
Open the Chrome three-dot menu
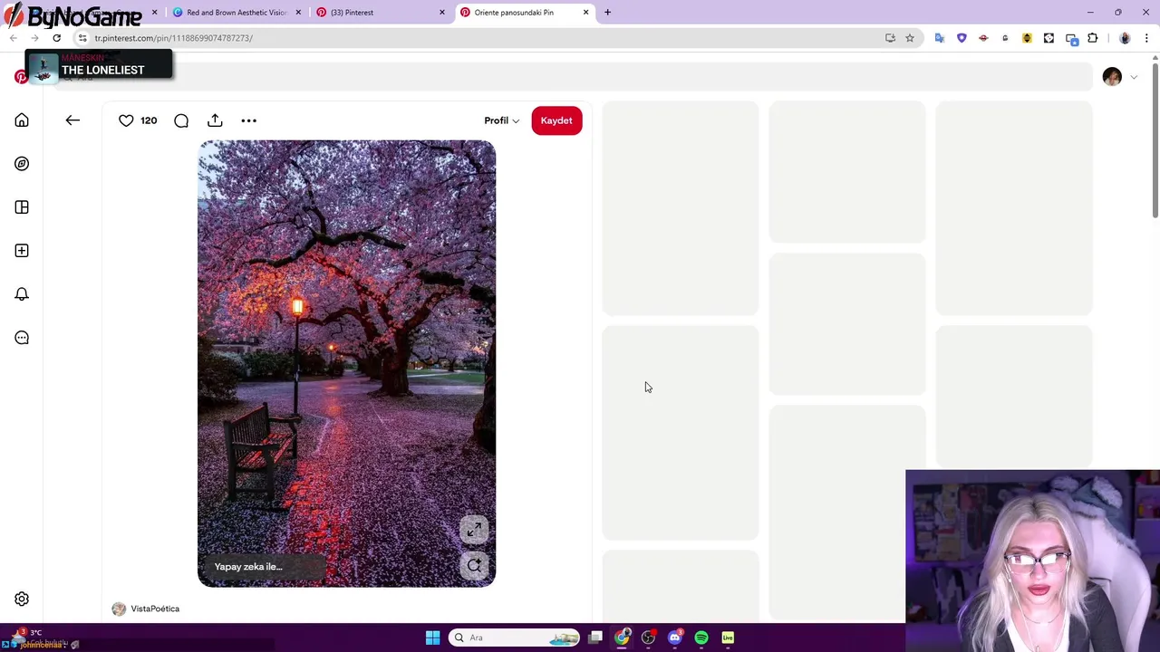(x=1146, y=38)
